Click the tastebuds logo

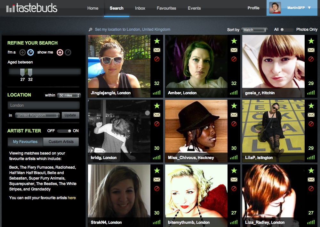coord(32,8)
